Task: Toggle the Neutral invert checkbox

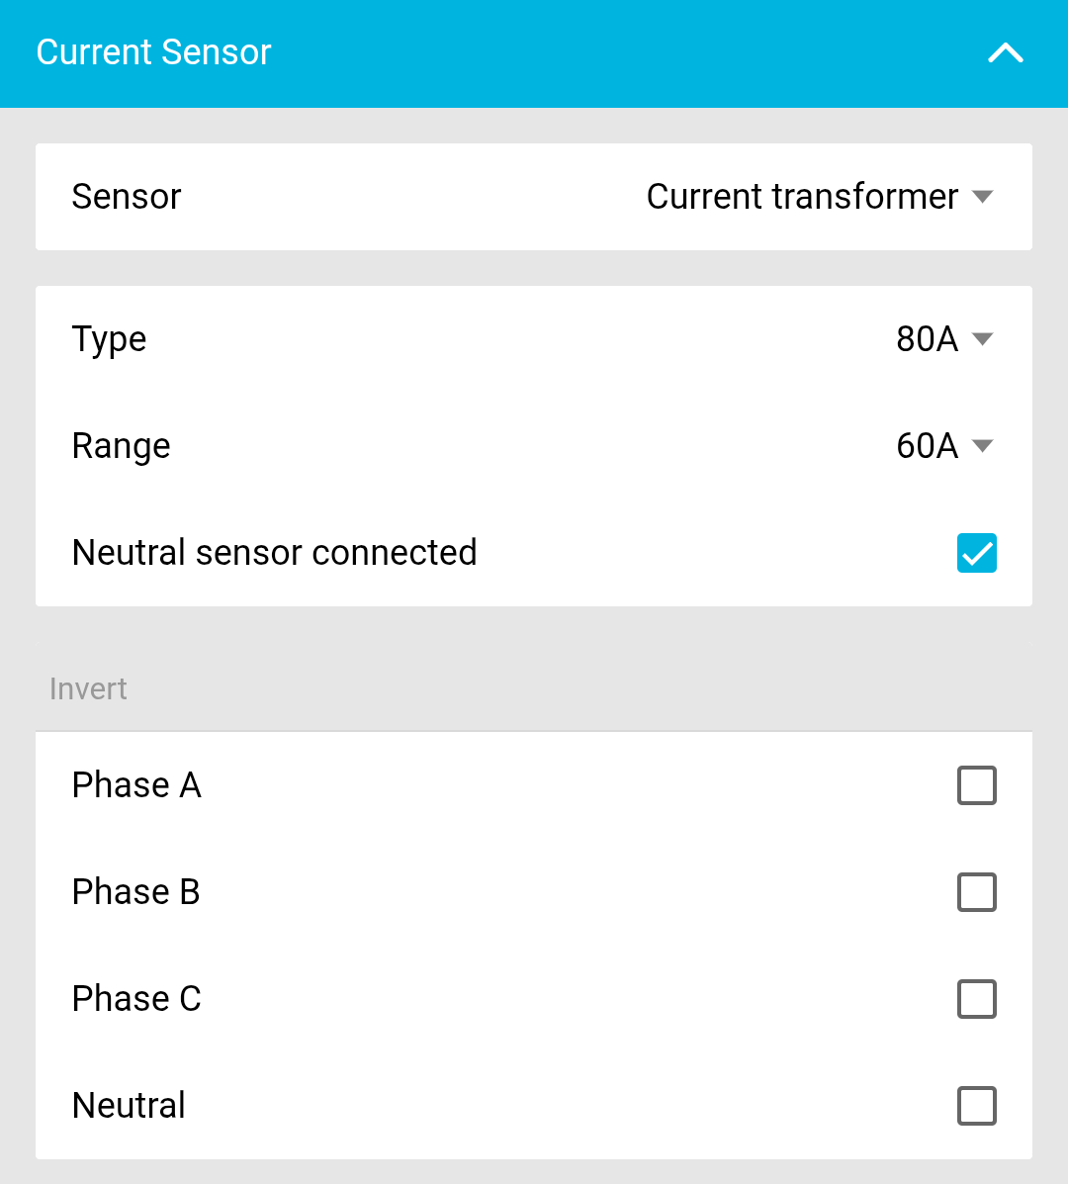Action: (x=976, y=1106)
